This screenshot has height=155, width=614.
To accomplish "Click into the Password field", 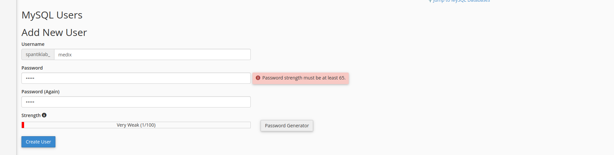I will (136, 78).
